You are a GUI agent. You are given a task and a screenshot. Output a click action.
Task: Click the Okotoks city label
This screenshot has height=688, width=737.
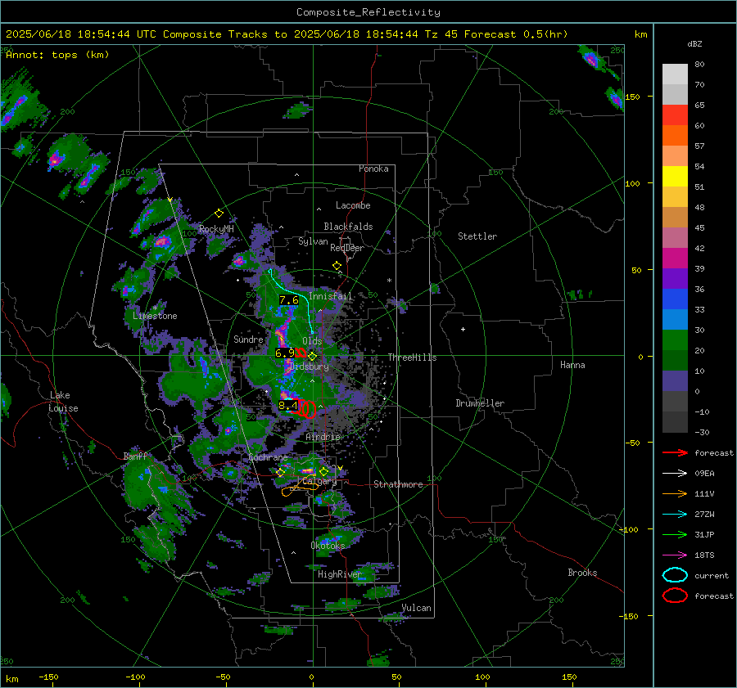coord(328,546)
